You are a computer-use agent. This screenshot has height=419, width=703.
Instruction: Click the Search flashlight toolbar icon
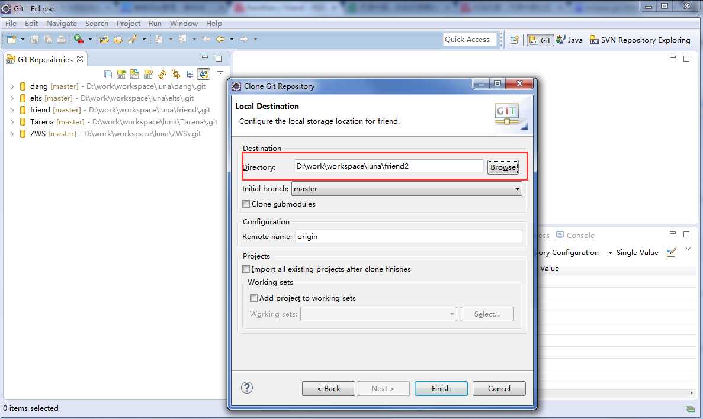coord(132,40)
